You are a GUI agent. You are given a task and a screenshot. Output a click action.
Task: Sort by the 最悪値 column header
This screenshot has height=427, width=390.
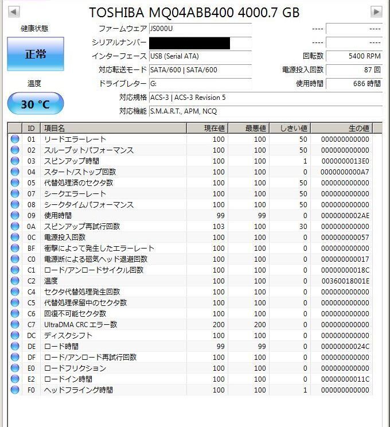coord(249,128)
